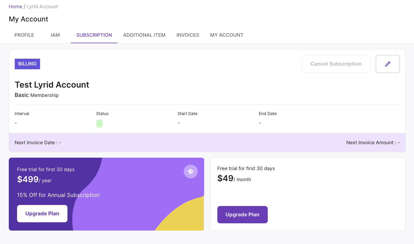The image size is (414, 244).
Task: Open the Profile tab
Action: [24, 35]
